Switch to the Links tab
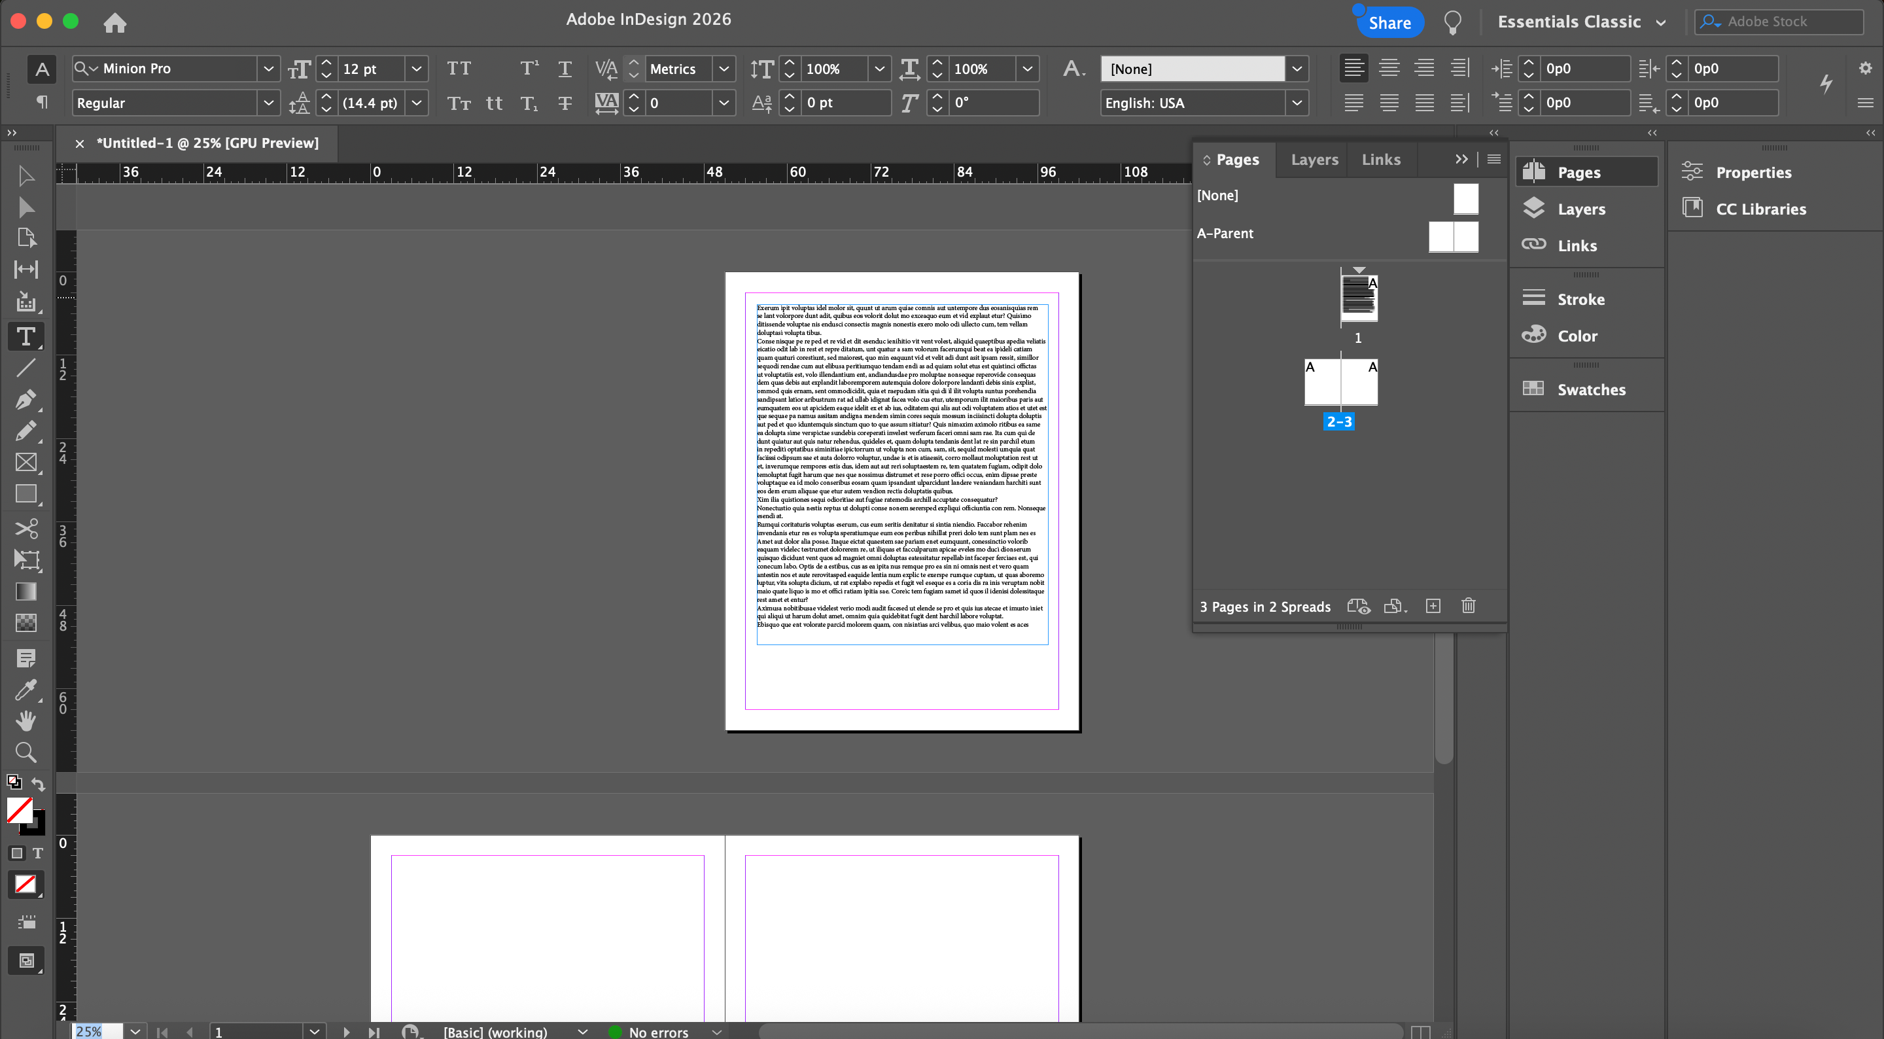The width and height of the screenshot is (1884, 1039). tap(1380, 160)
